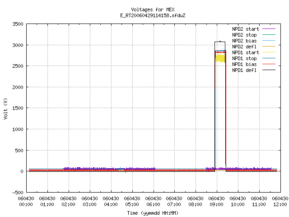
Task: Click the 3500 y-axis tick value
Action: click(18, 24)
